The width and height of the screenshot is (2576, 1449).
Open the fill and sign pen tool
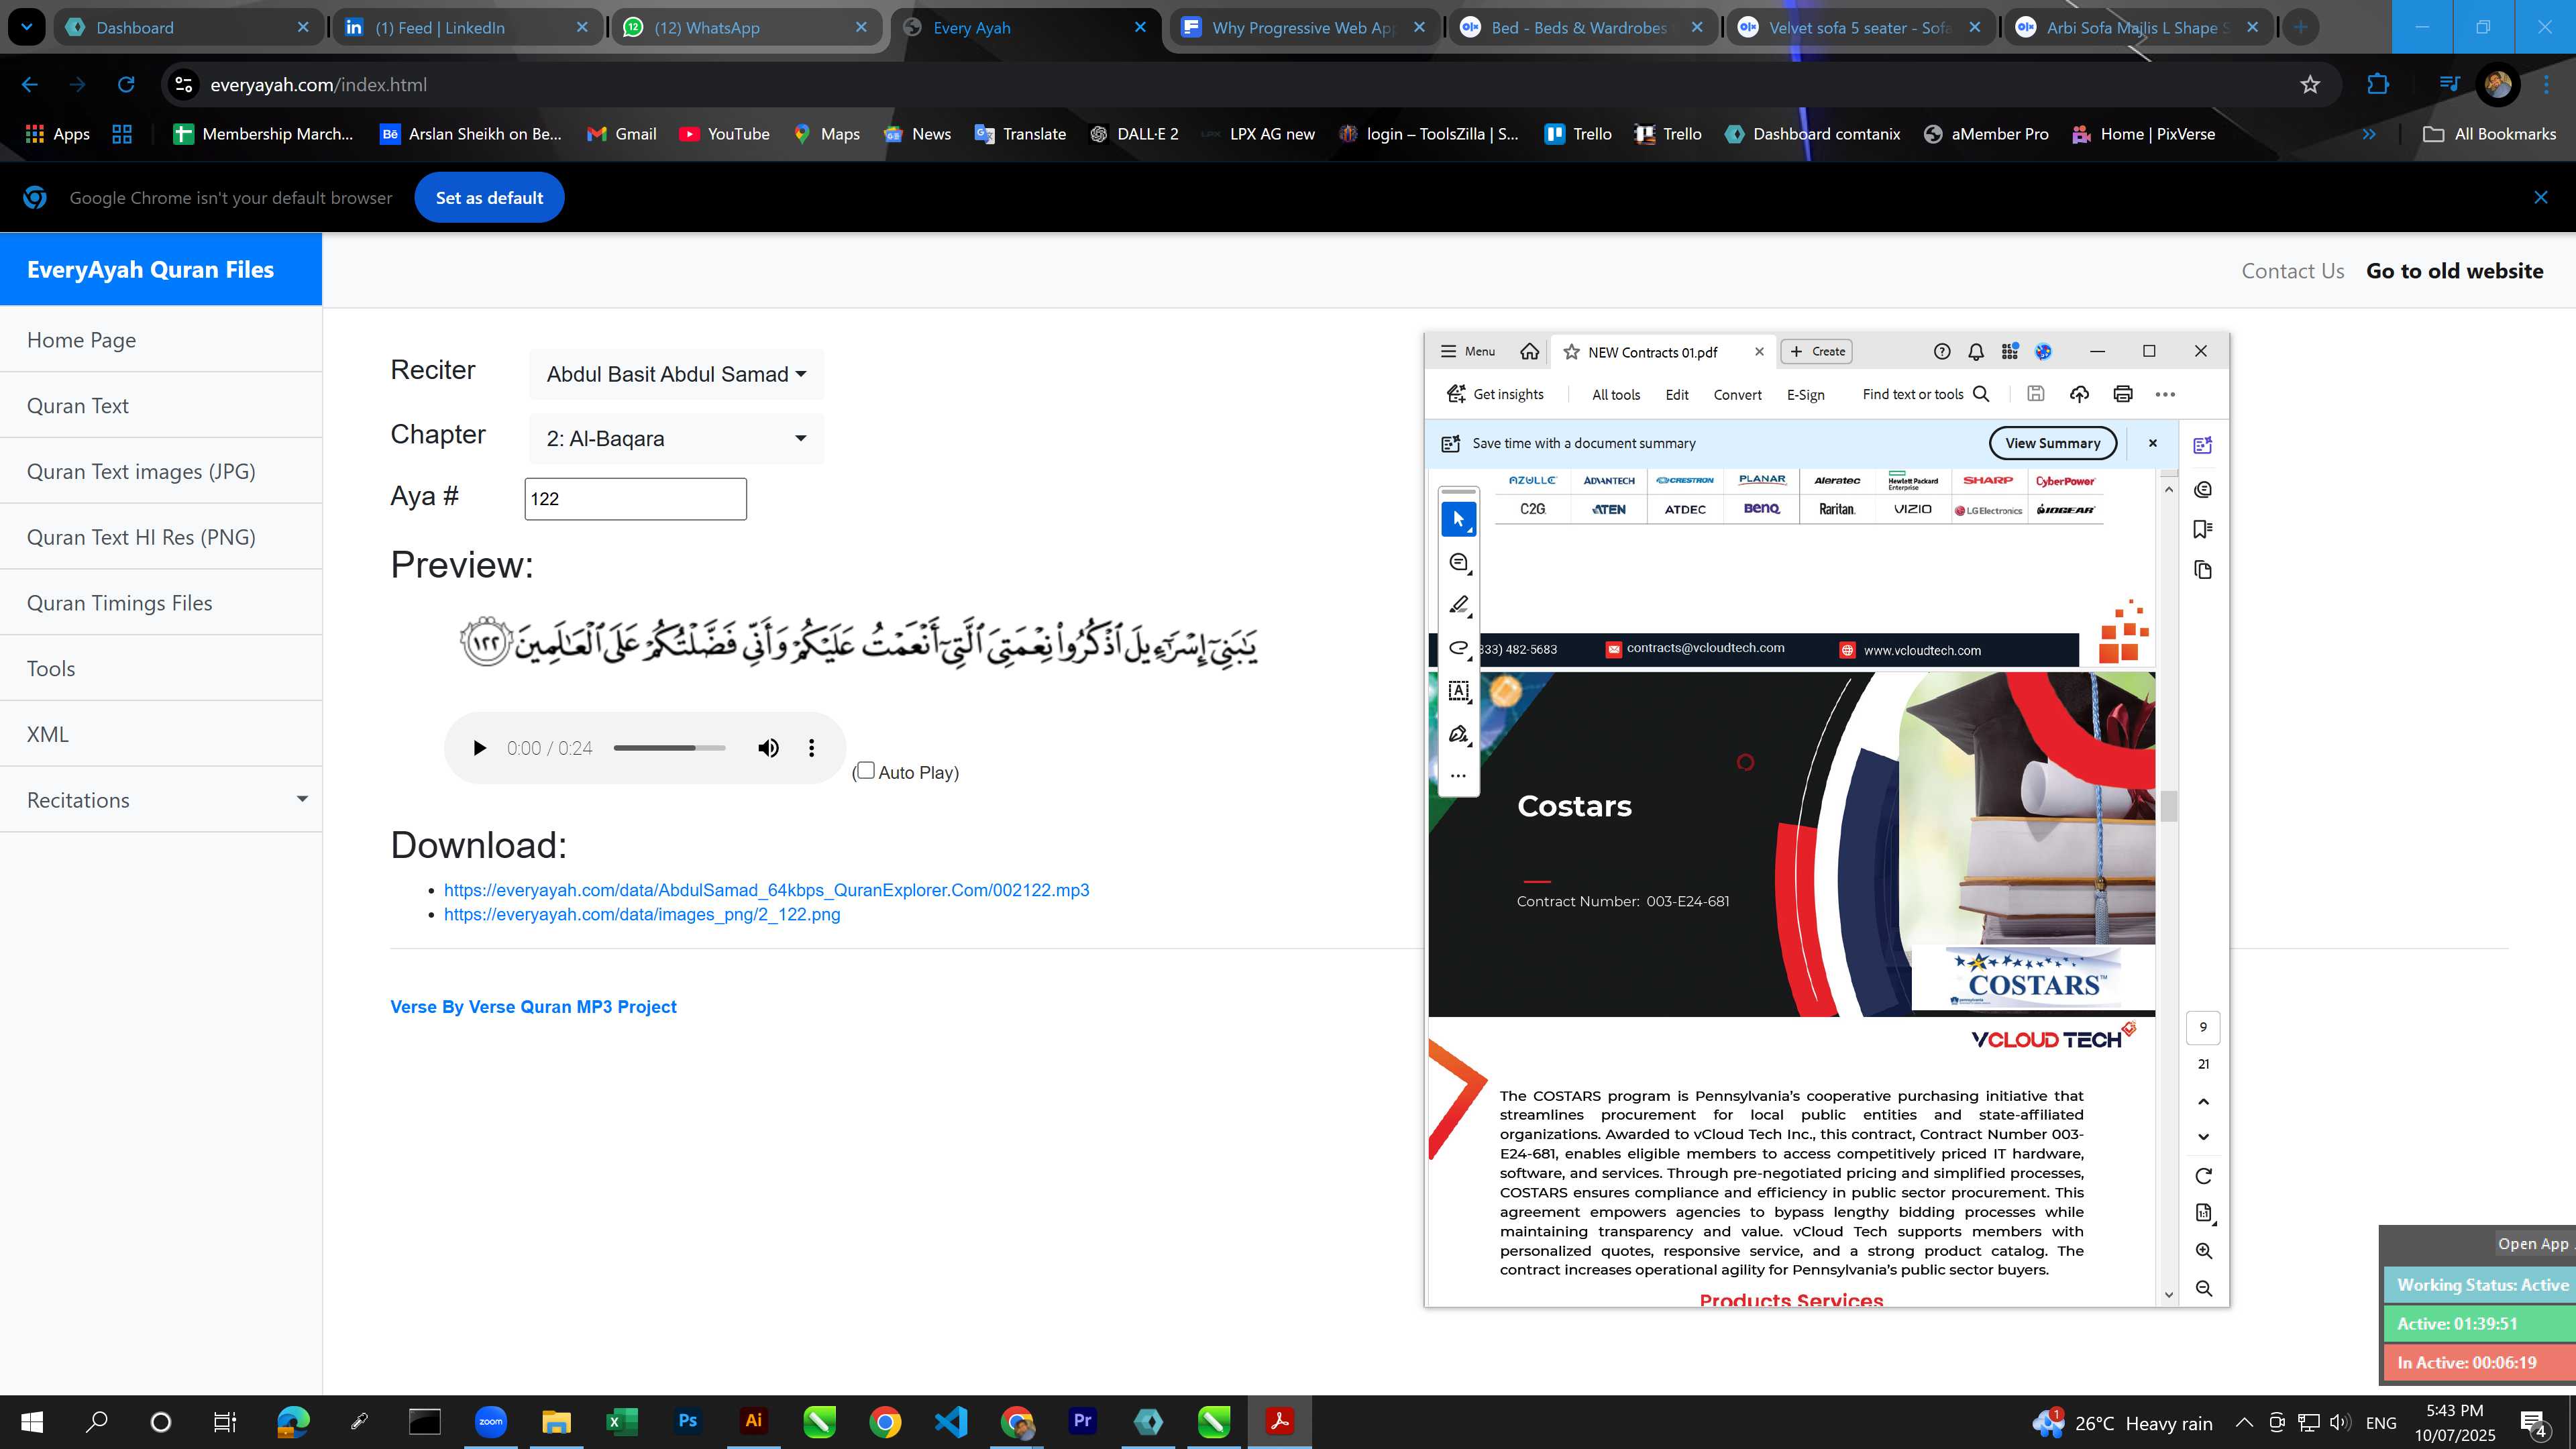coord(1458,735)
